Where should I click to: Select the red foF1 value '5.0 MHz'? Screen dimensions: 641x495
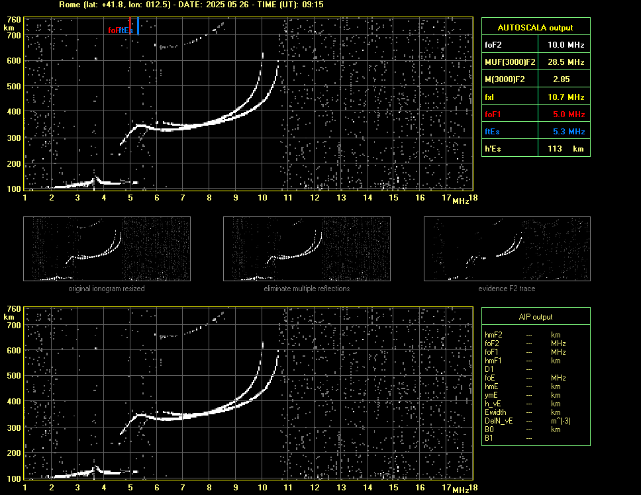tap(569, 114)
